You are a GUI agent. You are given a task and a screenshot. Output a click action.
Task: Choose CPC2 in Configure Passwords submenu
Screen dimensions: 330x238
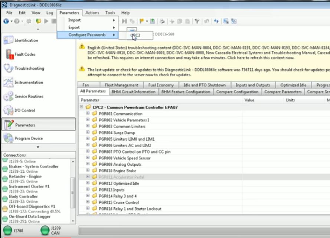click(x=136, y=35)
